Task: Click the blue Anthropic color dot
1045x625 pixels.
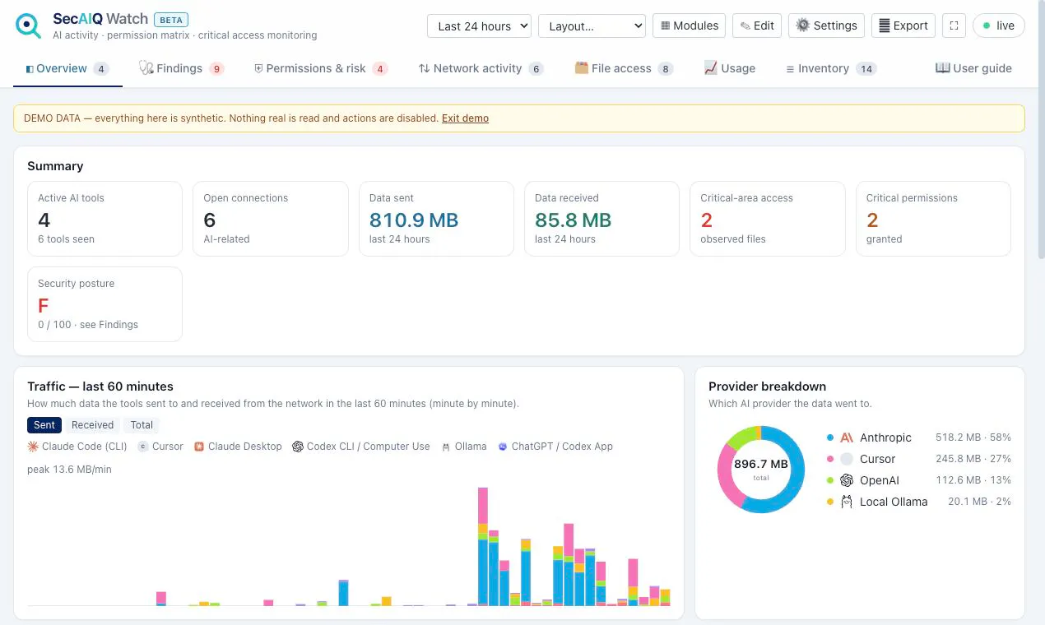Action: (x=830, y=437)
